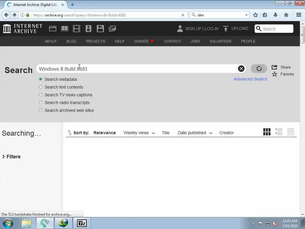This screenshot has width=305, height=229.
Task: Select Search text contents option
Action: (41, 87)
